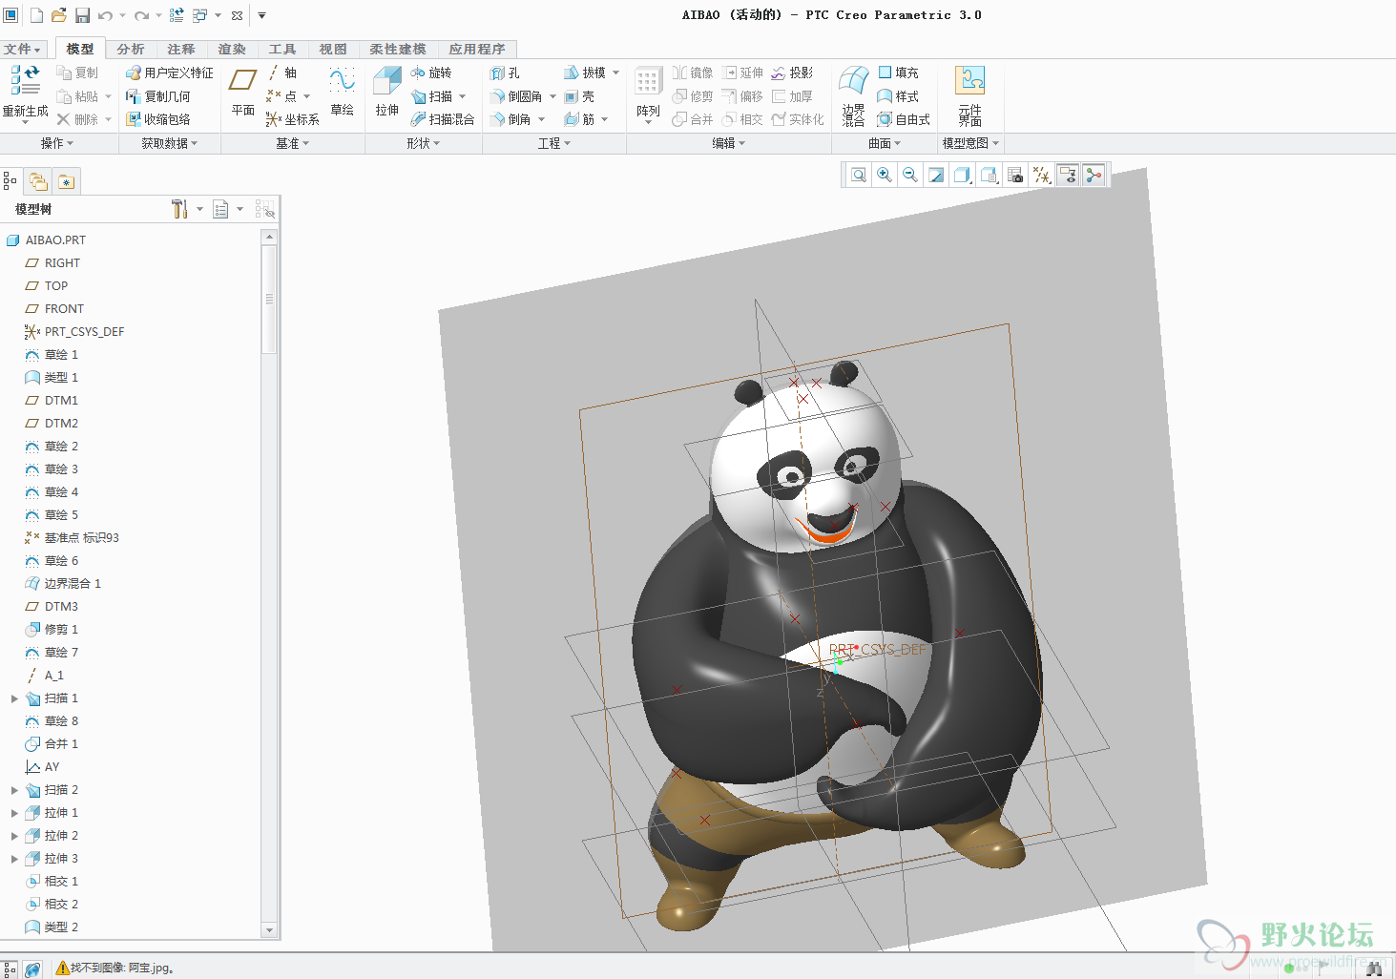Viewport: 1396px width, 979px height.
Task: Toggle annotation display in view toolbar
Action: [x=1068, y=175]
